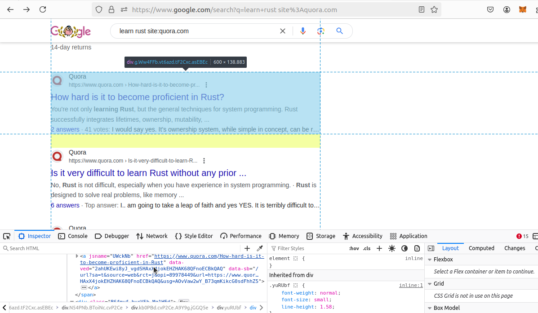Open Google Lens image search

321,31
